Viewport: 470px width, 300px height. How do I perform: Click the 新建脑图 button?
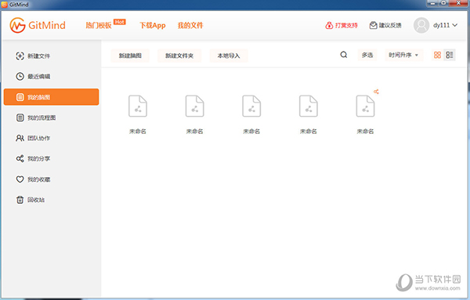tap(130, 56)
